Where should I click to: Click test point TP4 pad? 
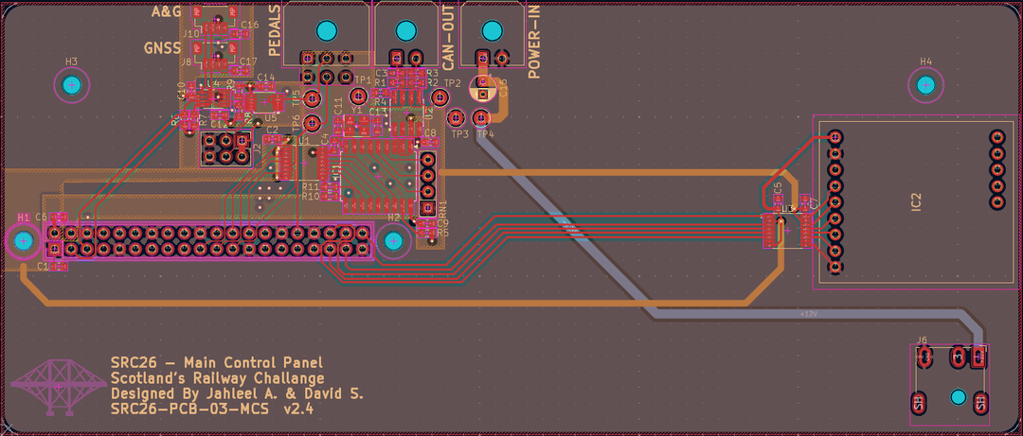tap(481, 118)
